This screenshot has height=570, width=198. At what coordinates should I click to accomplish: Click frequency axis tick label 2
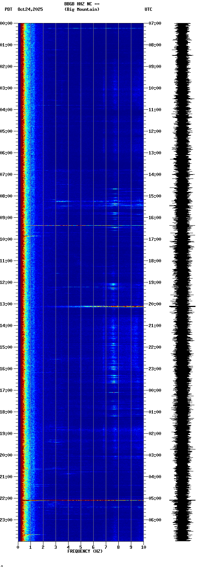click(43, 547)
